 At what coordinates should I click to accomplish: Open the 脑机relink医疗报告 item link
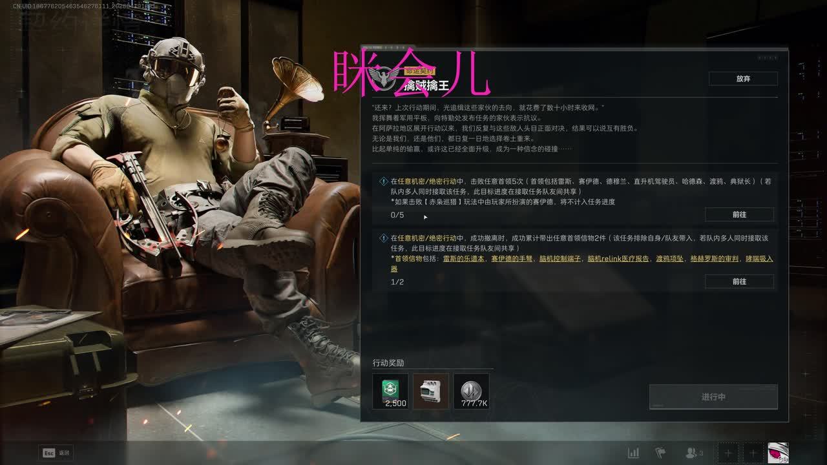618,259
